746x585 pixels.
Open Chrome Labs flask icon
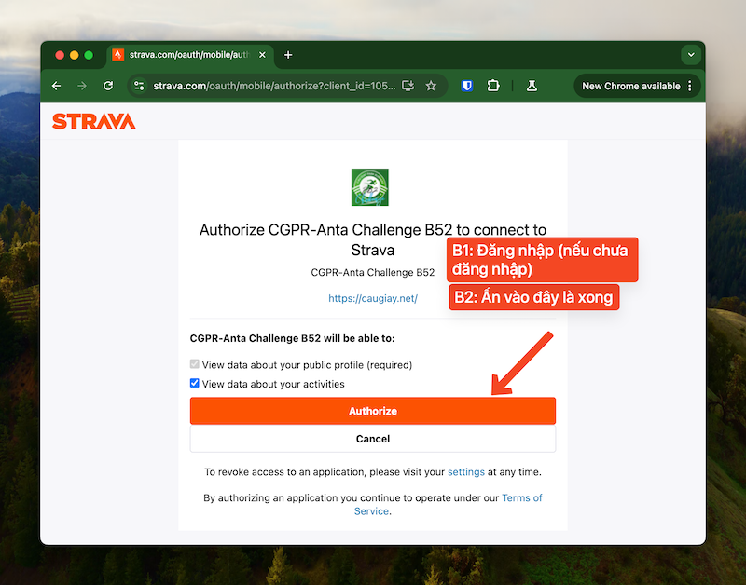coord(532,86)
